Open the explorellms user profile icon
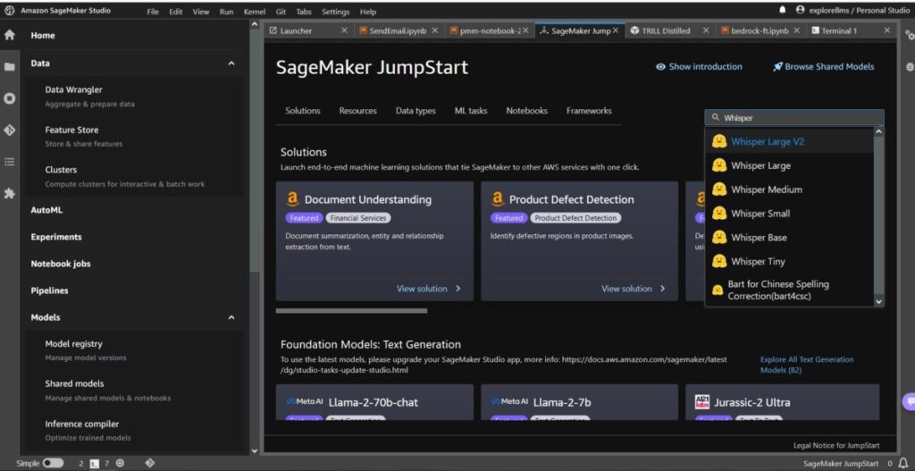This screenshot has height=471, width=915. point(800,10)
